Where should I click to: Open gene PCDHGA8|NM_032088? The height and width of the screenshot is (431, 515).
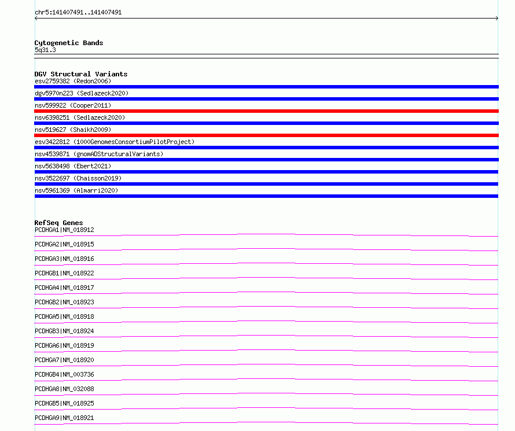[x=64, y=389]
